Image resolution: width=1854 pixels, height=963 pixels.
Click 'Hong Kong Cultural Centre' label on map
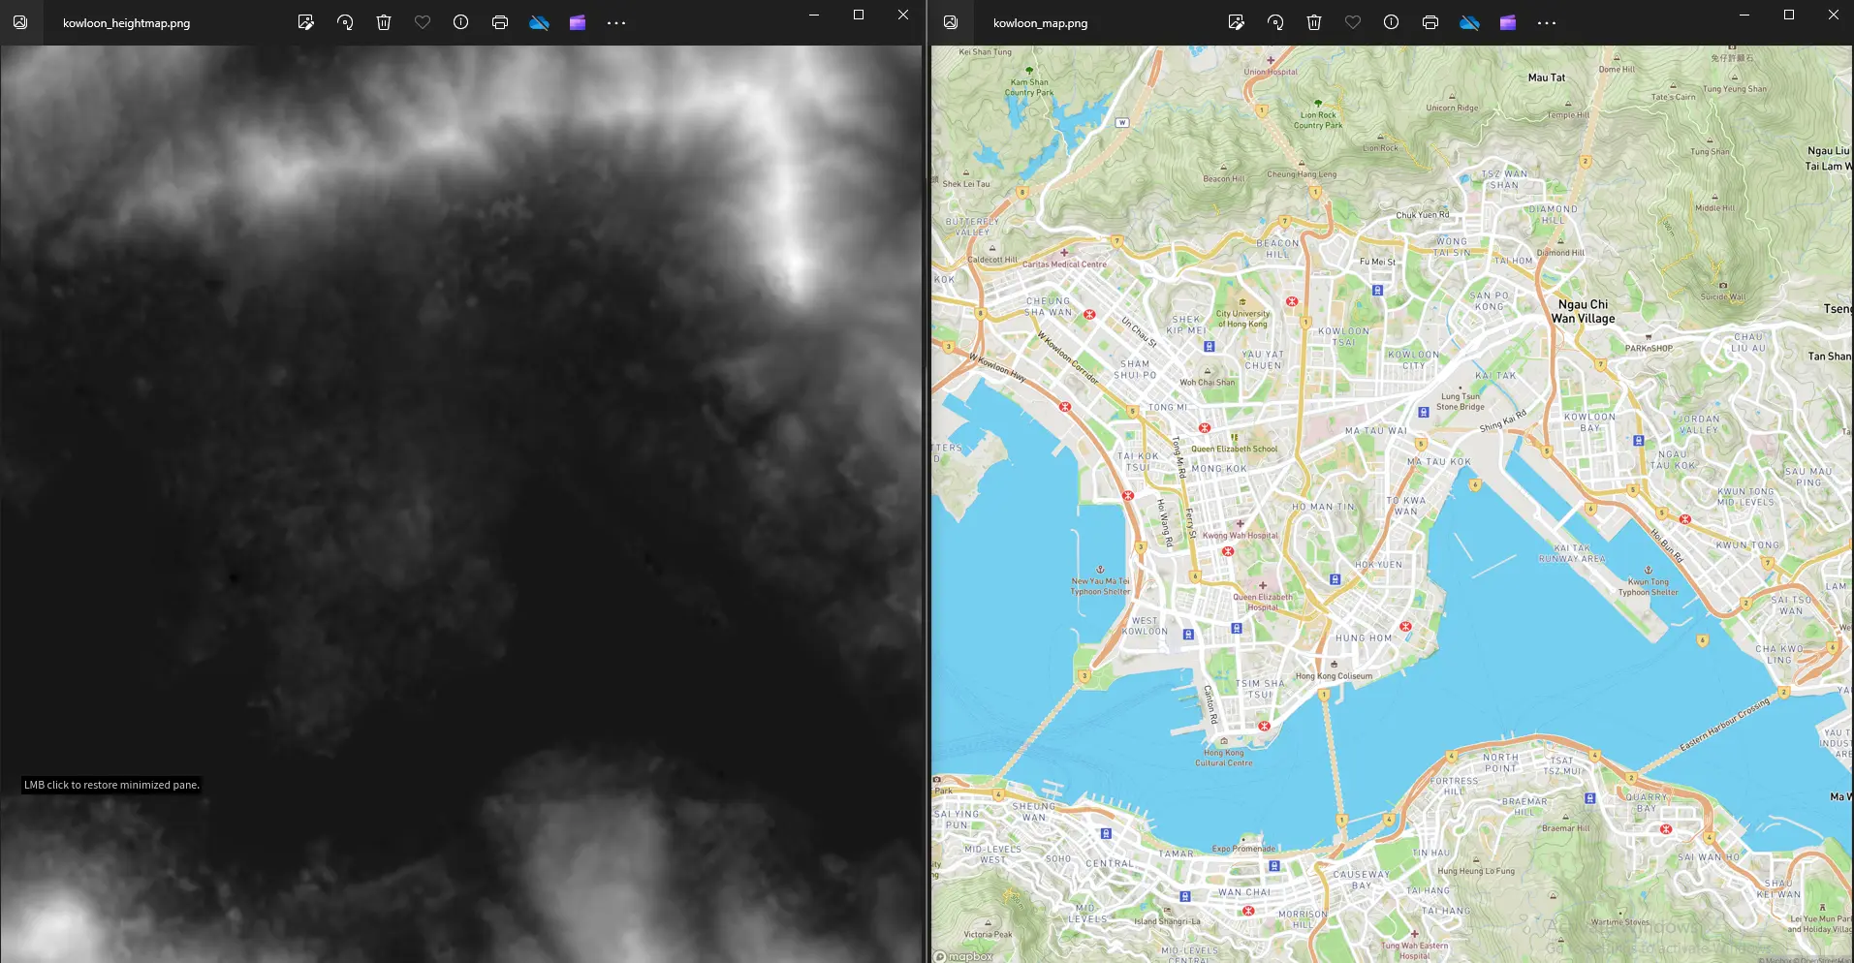[1224, 758]
